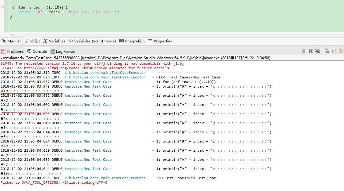Click the Word Wrap console icon
The image size is (344, 191).
[341, 51]
